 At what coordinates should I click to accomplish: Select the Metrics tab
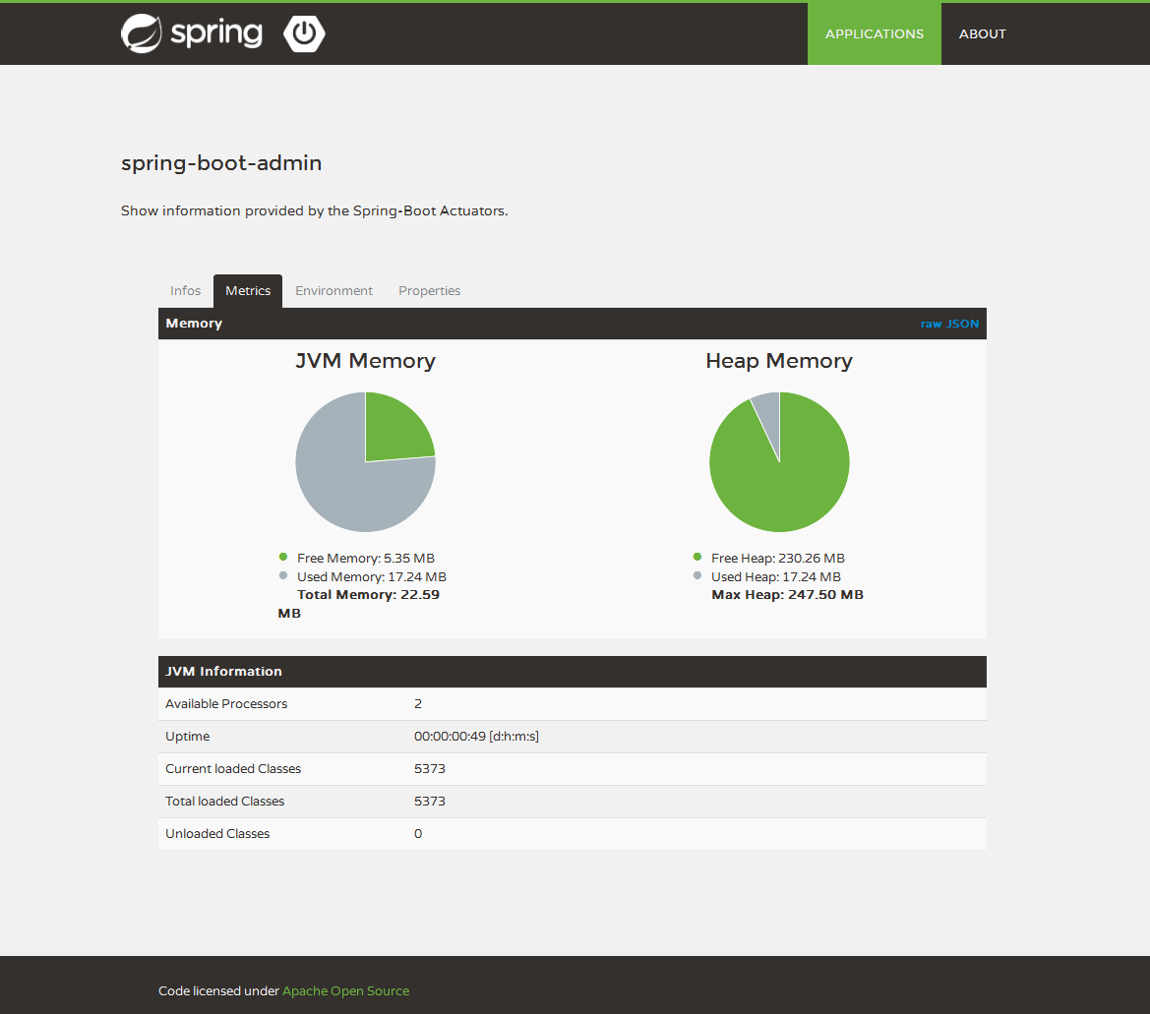point(248,291)
